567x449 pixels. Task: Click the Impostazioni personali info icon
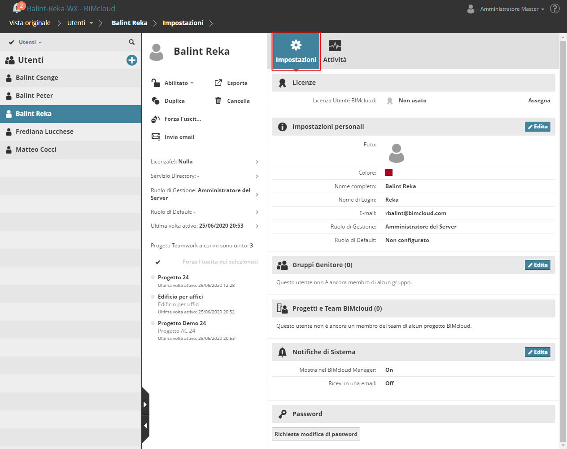(x=282, y=127)
